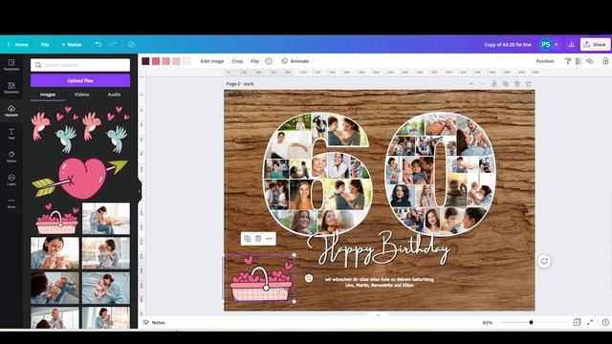Open the Flip options
The width and height of the screenshot is (612, 344).
coord(255,61)
